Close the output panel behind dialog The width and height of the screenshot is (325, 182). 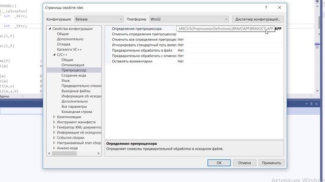click(x=316, y=104)
